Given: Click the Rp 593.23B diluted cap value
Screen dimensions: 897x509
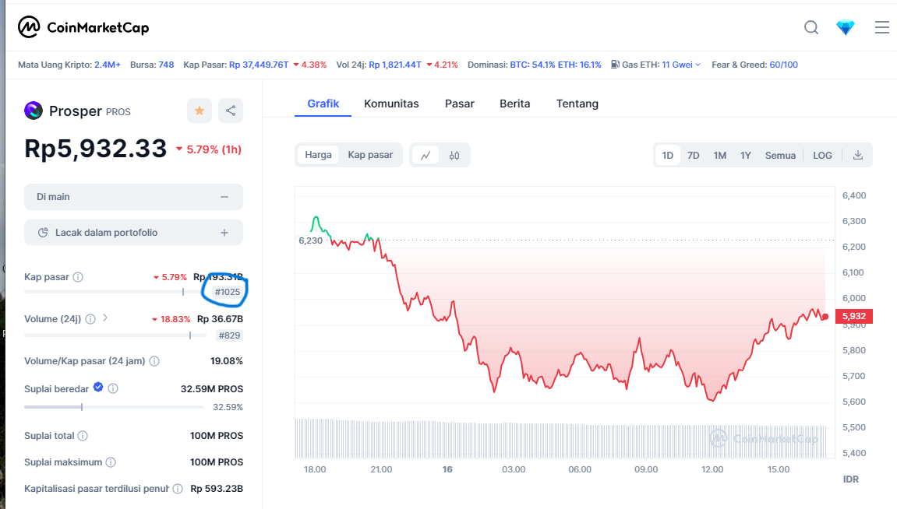Looking at the screenshot, I should 216,489.
